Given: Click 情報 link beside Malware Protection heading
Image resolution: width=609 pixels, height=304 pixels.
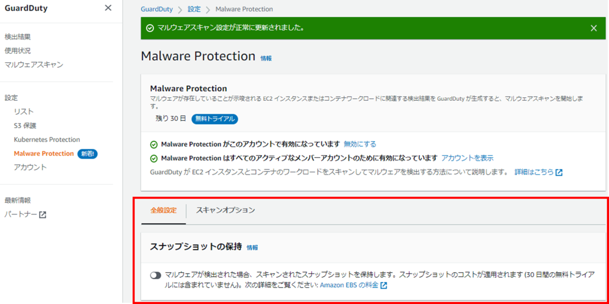Looking at the screenshot, I should (x=266, y=58).
